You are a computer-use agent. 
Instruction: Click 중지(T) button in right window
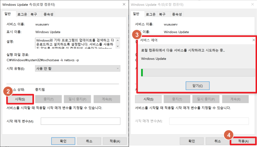[177, 99]
